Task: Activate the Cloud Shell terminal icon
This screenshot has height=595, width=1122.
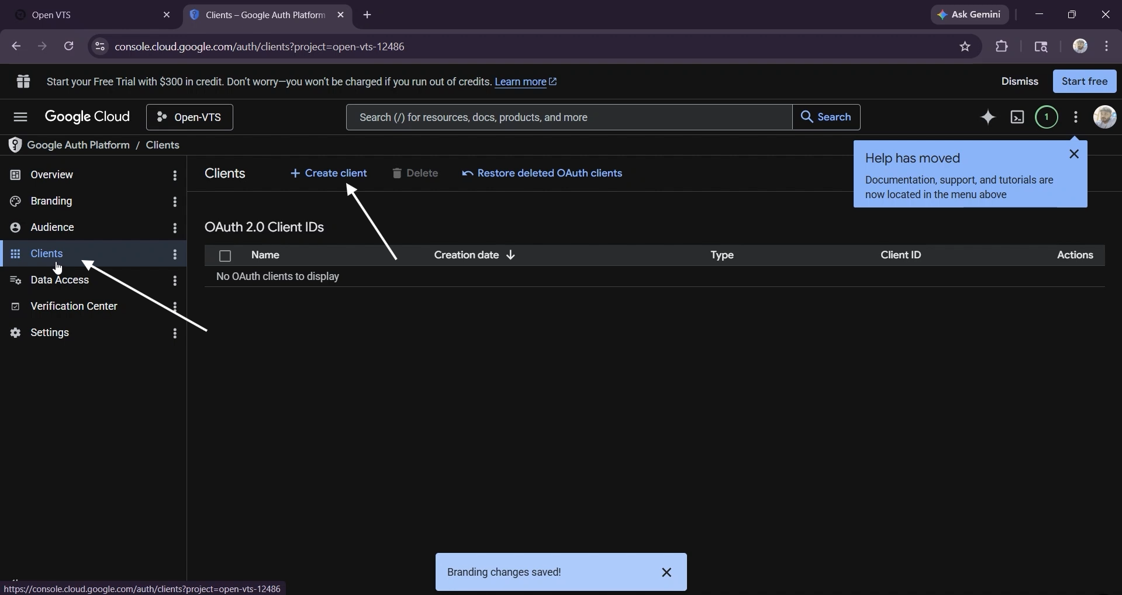Action: point(1017,117)
